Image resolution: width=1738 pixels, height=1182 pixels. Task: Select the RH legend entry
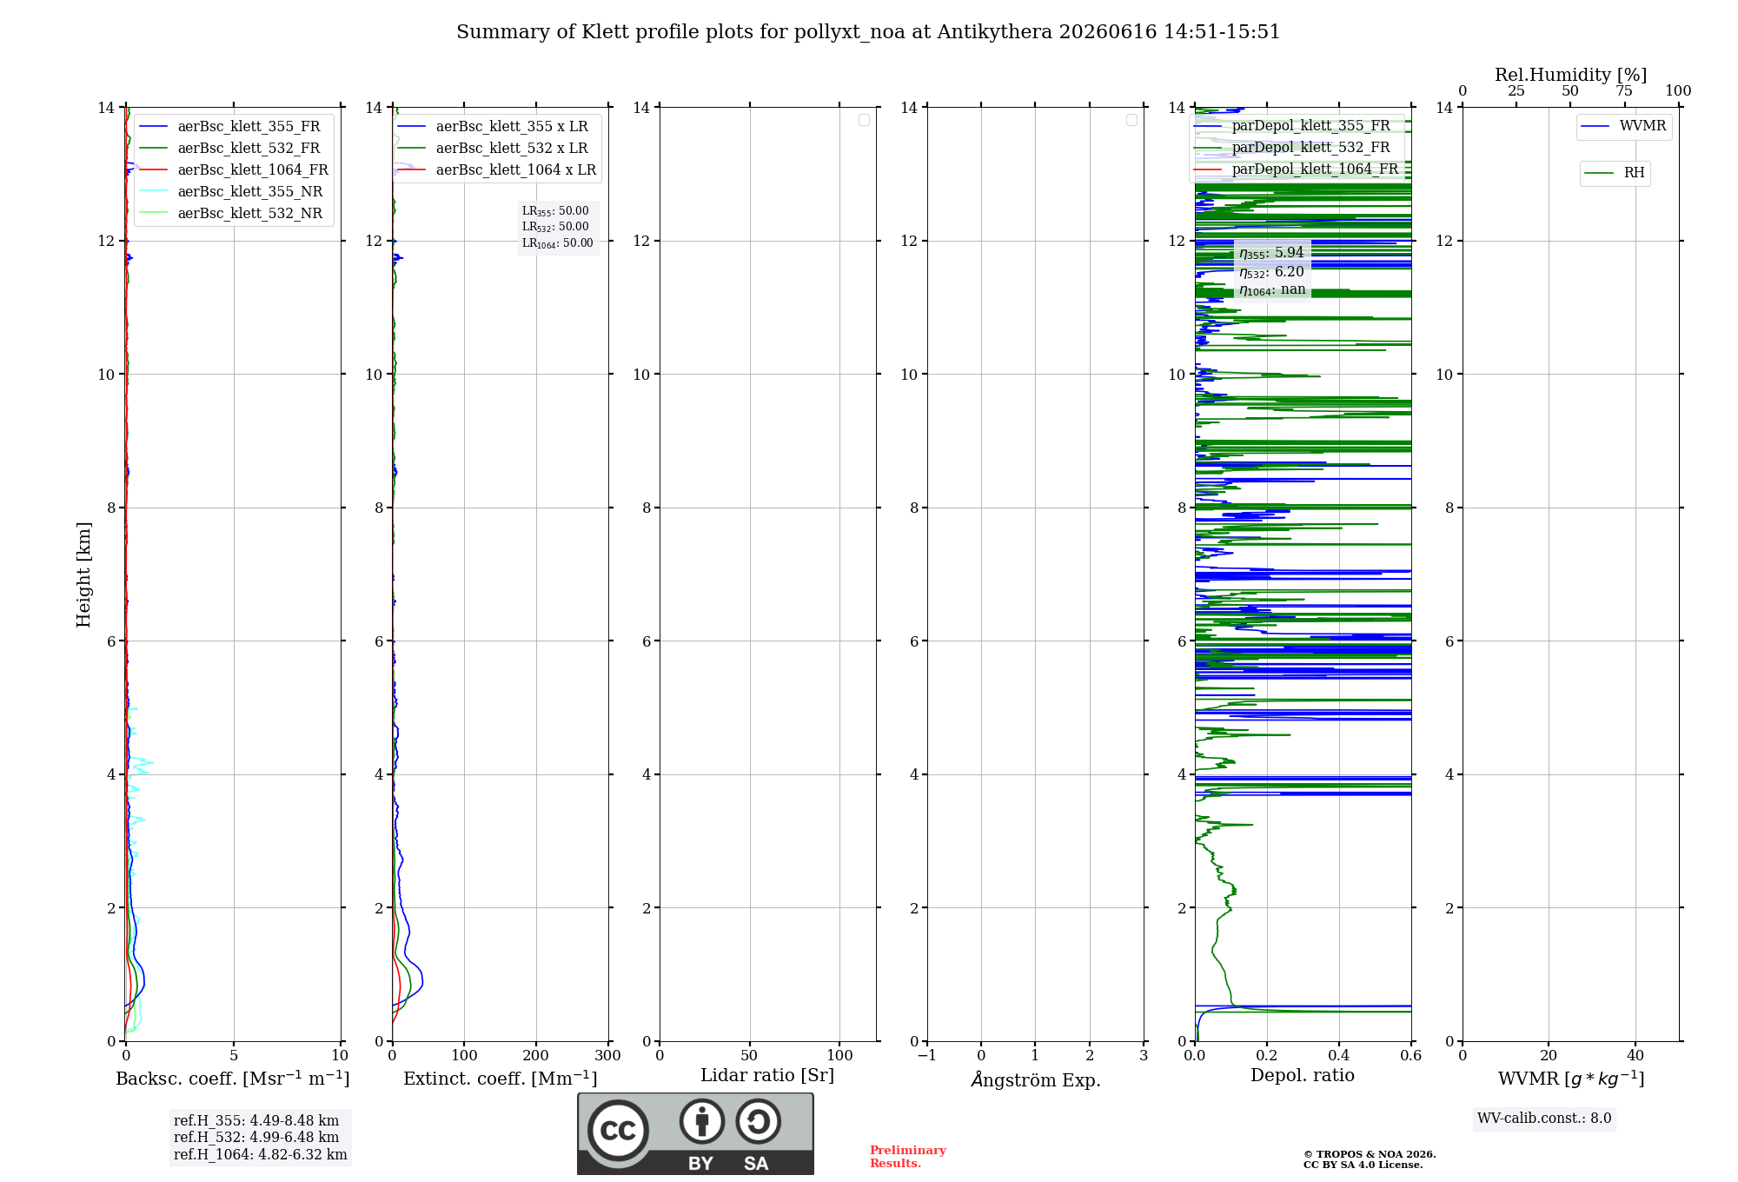click(x=1615, y=173)
